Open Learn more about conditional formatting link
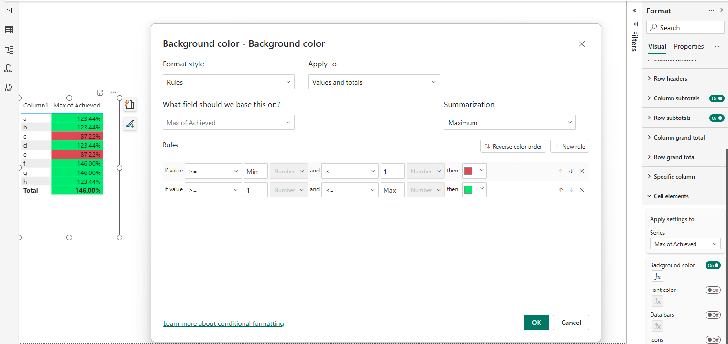728x344 pixels. pyautogui.click(x=223, y=324)
